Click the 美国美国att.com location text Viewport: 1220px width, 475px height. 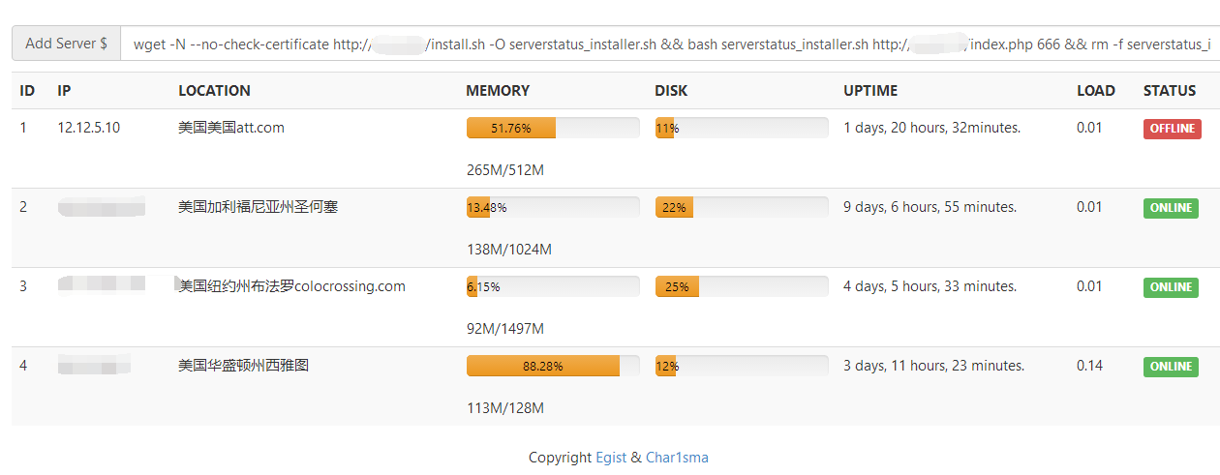click(x=231, y=128)
